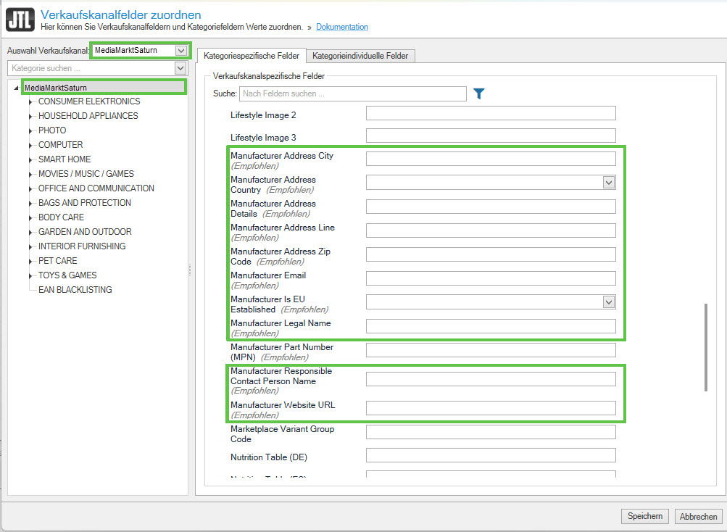Expand the TOYS & GAMES category
Image resolution: width=727 pixels, height=532 pixels.
point(31,275)
